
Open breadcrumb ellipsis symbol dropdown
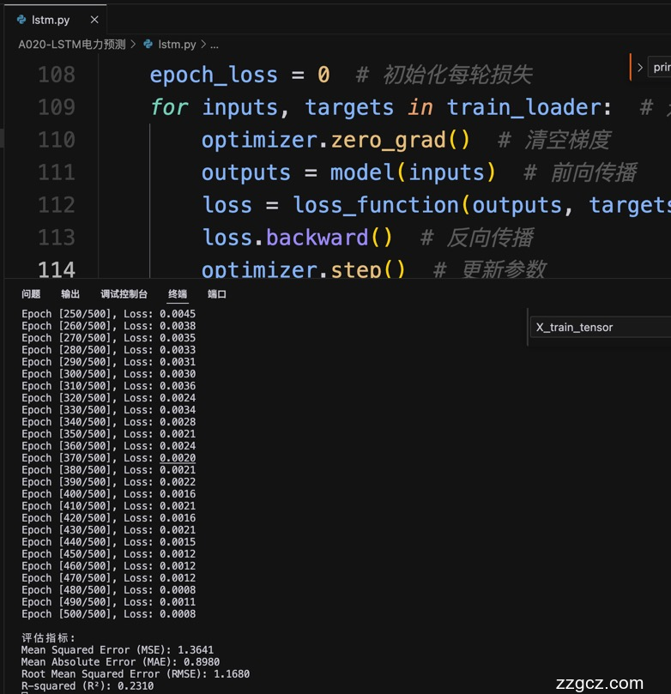click(214, 44)
